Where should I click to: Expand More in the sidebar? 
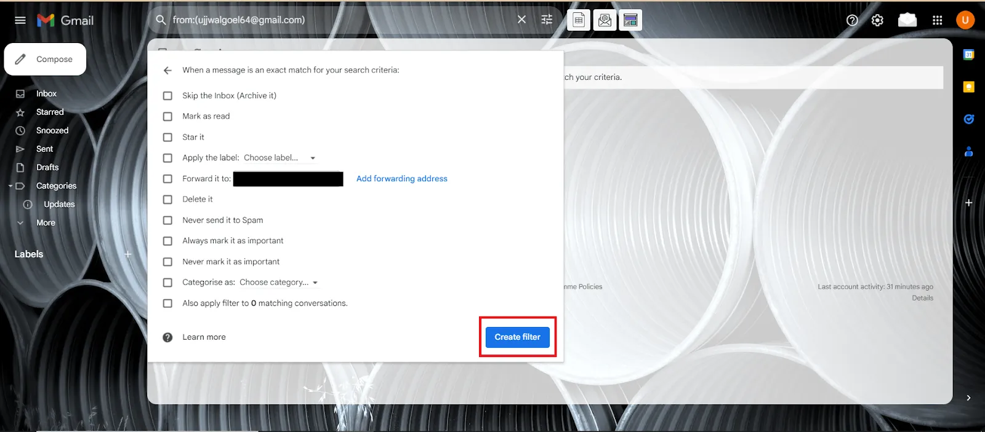(x=46, y=222)
